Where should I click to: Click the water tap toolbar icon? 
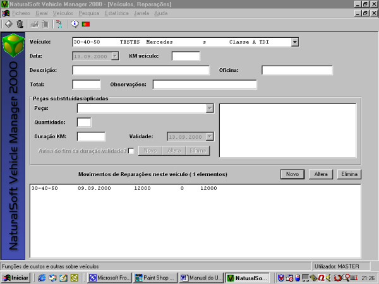click(59, 24)
